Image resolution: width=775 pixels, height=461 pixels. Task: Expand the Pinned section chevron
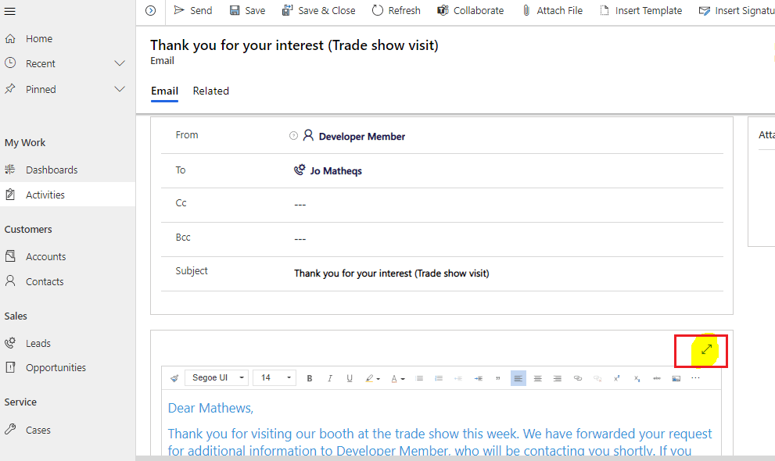pyautogui.click(x=120, y=89)
